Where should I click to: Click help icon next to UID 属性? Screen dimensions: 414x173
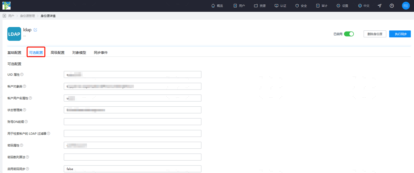coord(22,75)
